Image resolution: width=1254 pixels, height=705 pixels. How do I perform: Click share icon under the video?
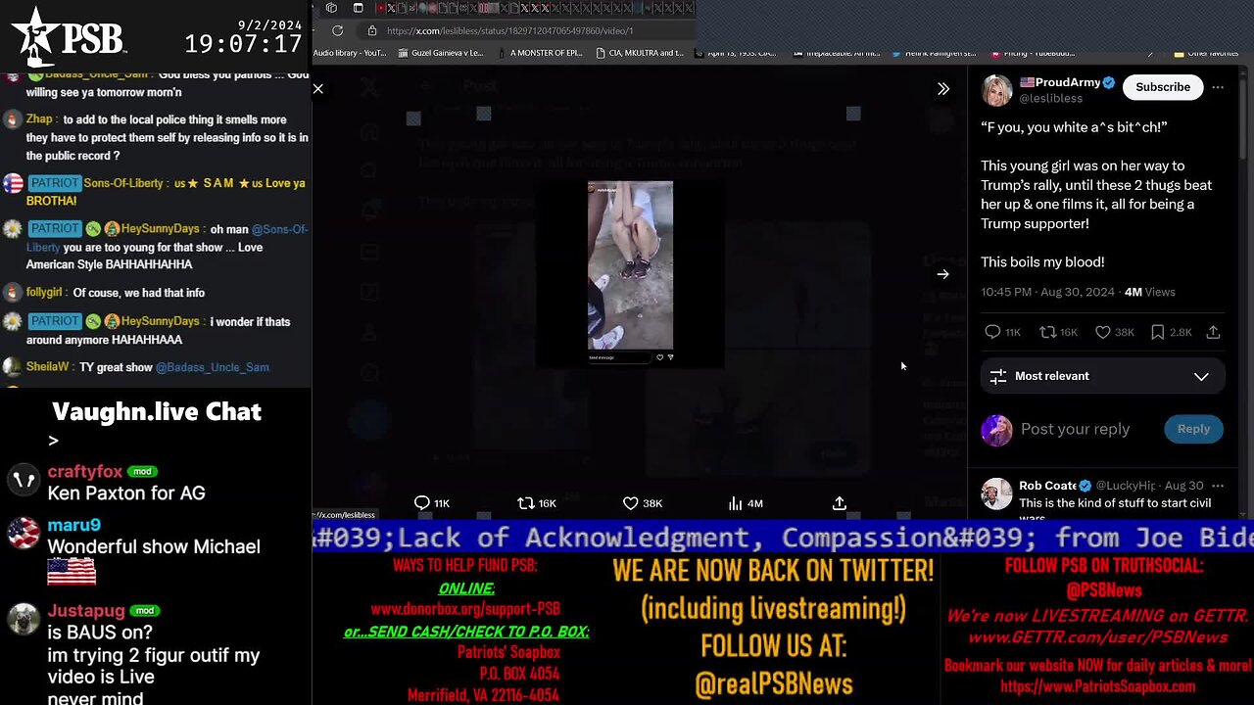[839, 503]
